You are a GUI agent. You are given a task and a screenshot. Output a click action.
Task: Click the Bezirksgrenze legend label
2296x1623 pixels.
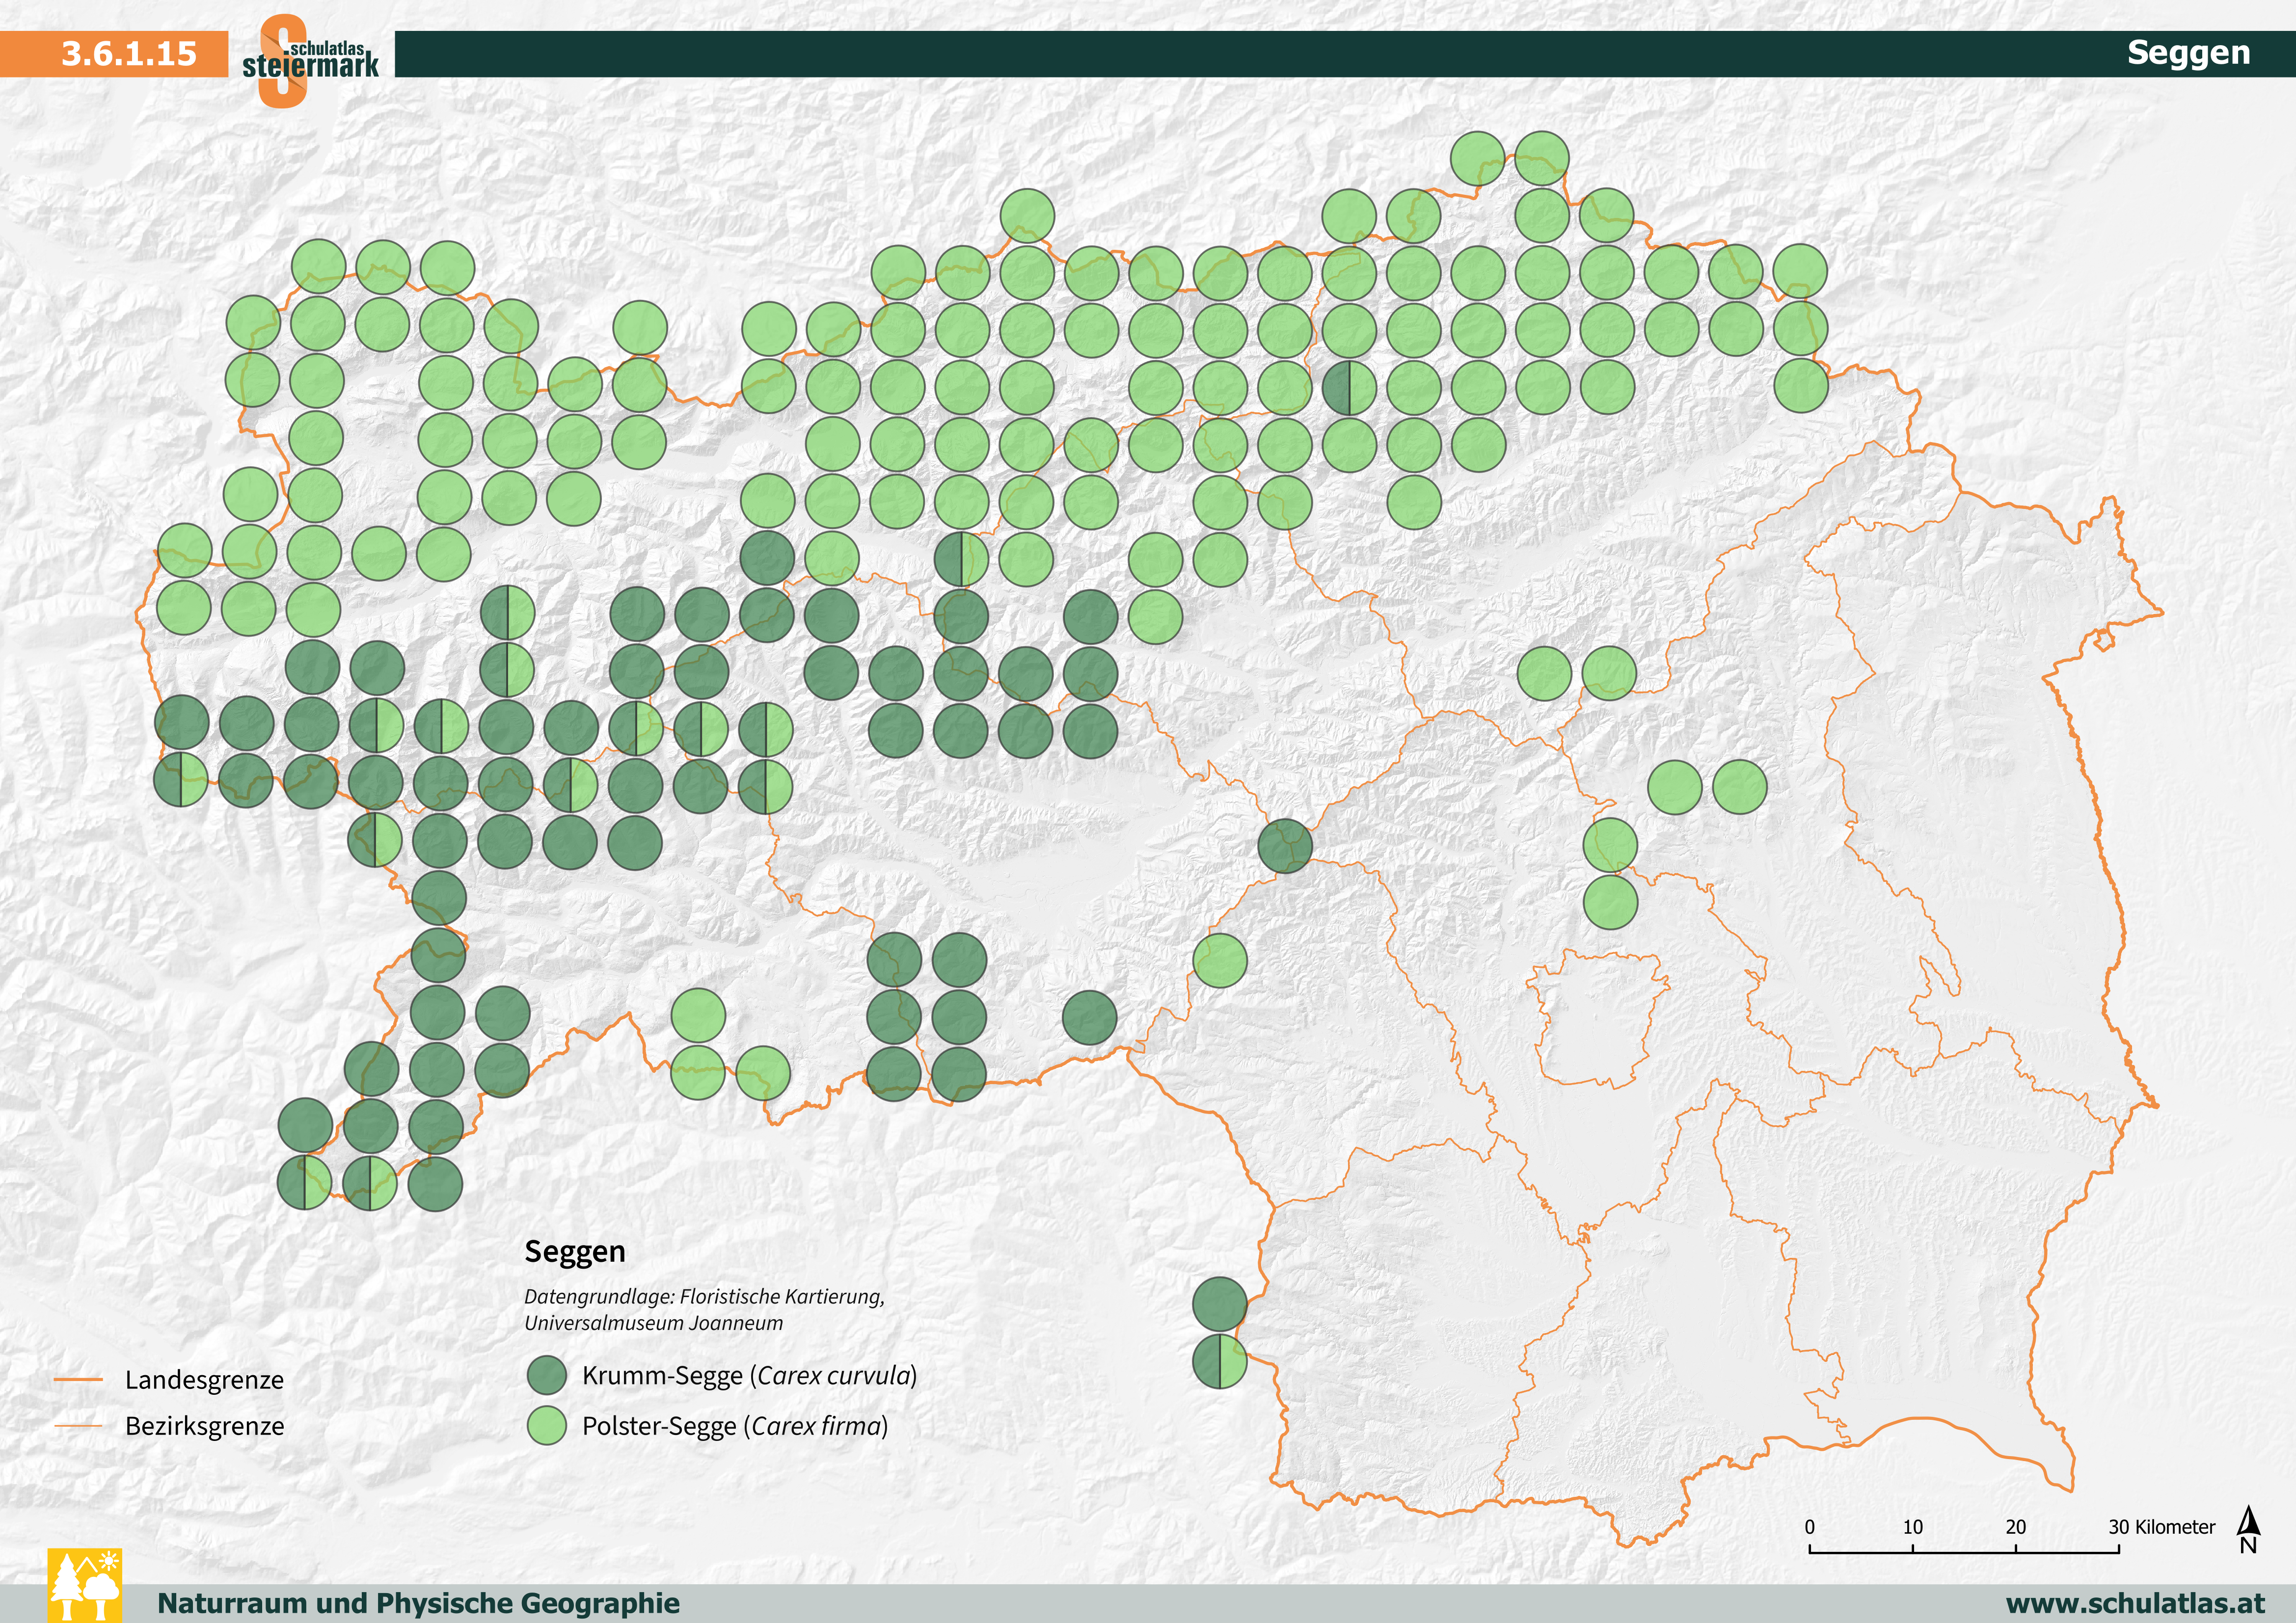tap(204, 1426)
